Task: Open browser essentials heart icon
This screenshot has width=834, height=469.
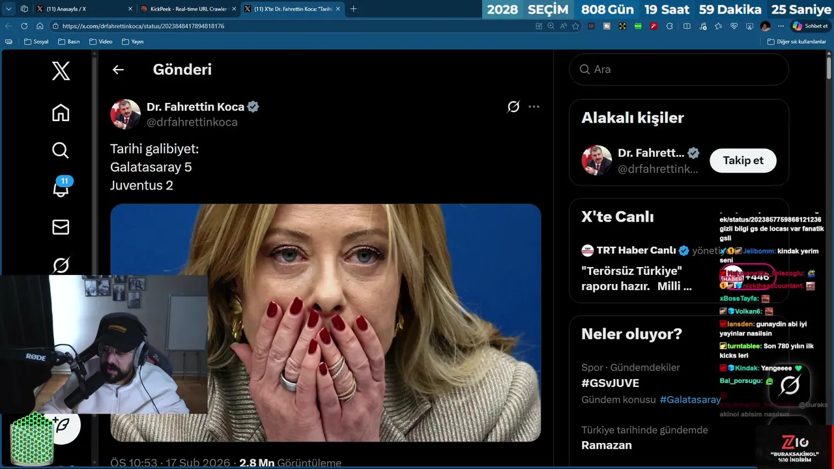Action: (734, 26)
